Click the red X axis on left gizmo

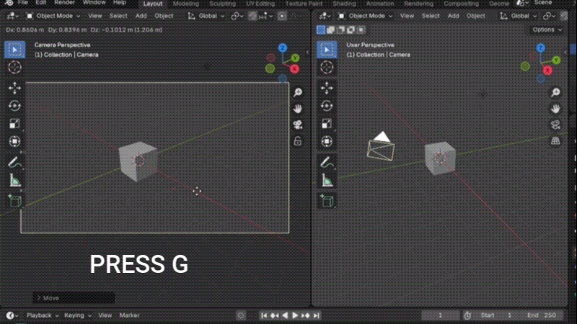pyautogui.click(x=294, y=68)
